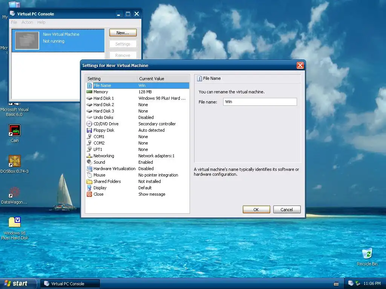The image size is (386, 289).
Task: Click the Display setting icon
Action: click(89, 188)
